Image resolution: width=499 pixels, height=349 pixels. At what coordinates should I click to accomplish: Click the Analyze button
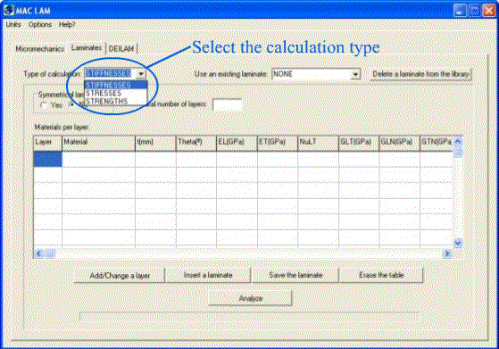click(x=251, y=298)
